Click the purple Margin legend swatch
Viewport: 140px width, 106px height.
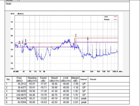(115, 19)
